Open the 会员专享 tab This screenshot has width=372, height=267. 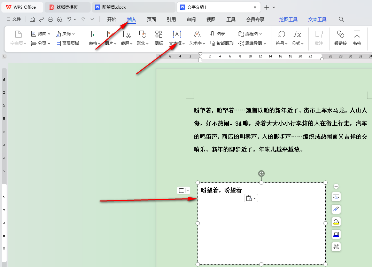coord(255,19)
